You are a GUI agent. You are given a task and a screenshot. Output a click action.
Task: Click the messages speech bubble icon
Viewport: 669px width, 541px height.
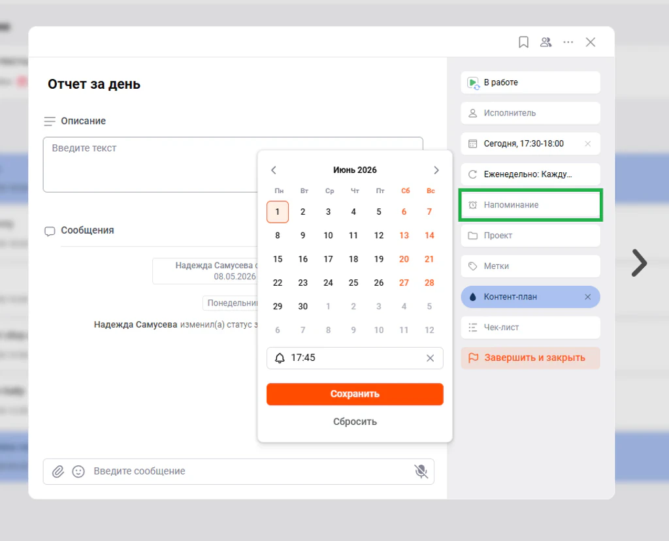point(50,231)
